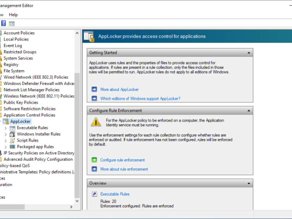Collapse the Getting Started section
292x219 pixels.
(249, 53)
